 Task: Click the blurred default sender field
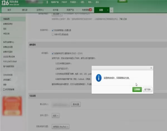[x=61, y=105]
